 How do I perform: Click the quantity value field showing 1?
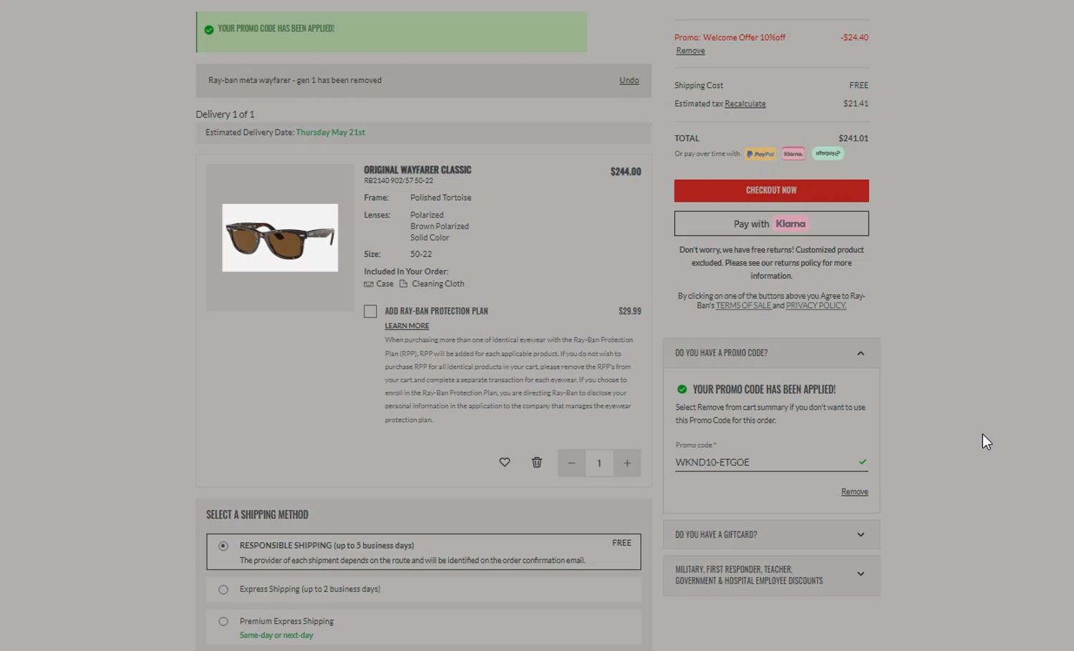(x=599, y=463)
